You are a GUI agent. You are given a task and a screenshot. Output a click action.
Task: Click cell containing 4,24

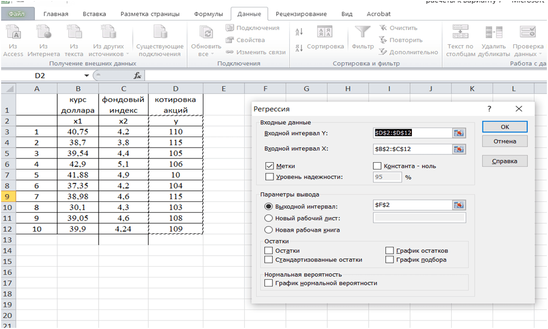(123, 229)
